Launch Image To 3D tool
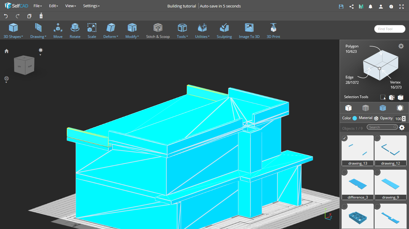This screenshot has width=409, height=229. 249,31
